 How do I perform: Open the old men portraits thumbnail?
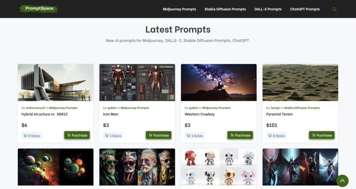click(x=137, y=167)
